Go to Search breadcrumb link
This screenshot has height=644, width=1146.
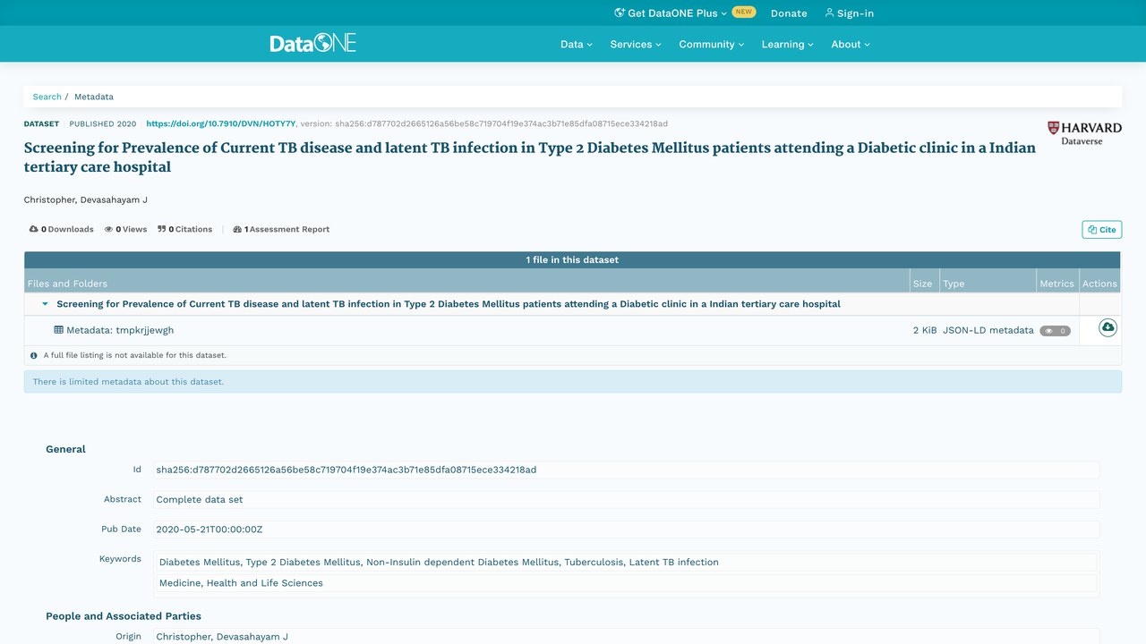pos(47,97)
